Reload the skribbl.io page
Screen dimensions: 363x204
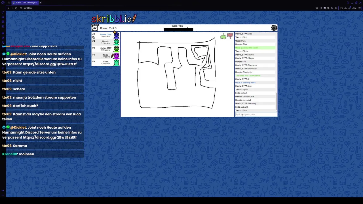pyautogui.click(x=16, y=8)
